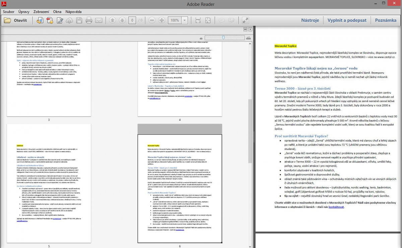Click the Meta description paragraph text
Image resolution: width=402 pixels, height=248 pixels.
(x=335, y=55)
